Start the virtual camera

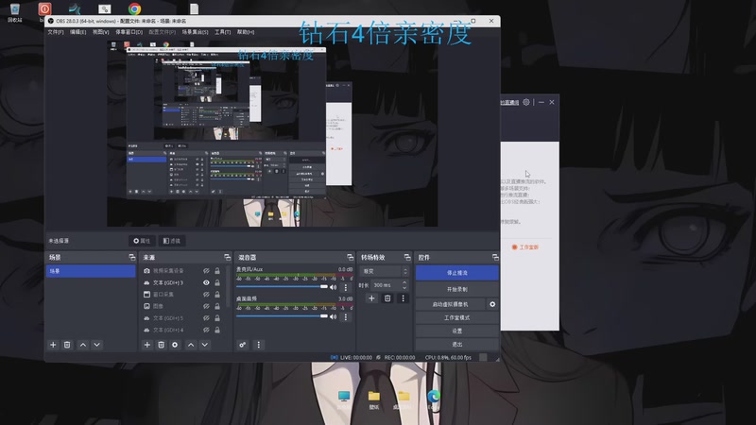451,304
